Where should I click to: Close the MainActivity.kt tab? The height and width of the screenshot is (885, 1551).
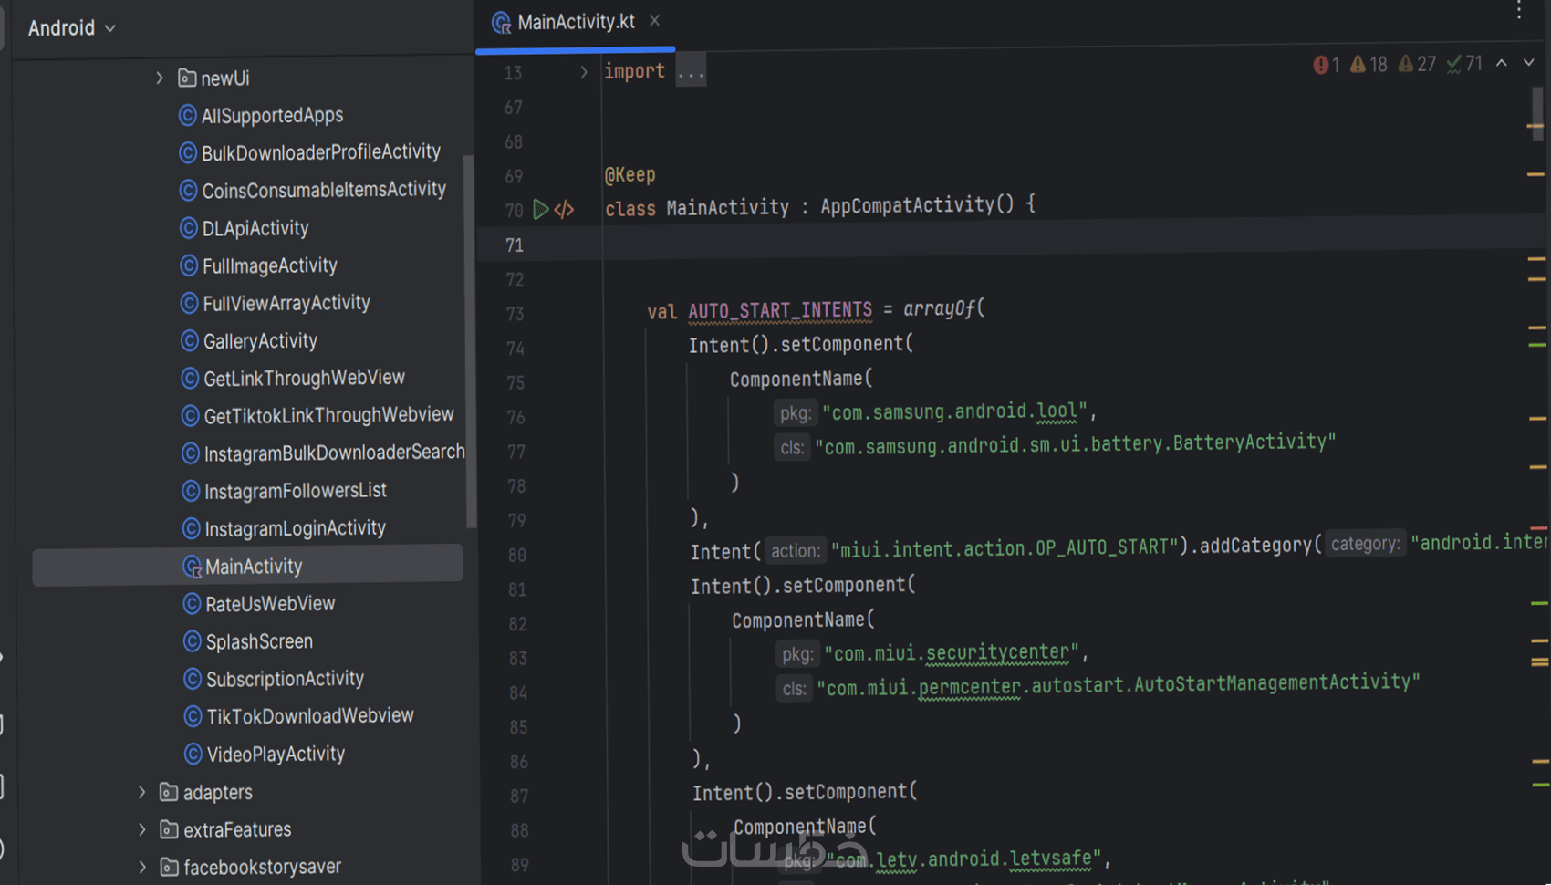[x=654, y=21]
